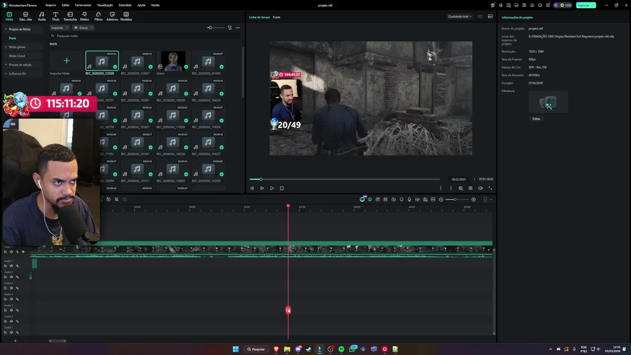Toggle Video 1 track visibility eye
Viewport: 631px width, 355px height.
[x=23, y=251]
